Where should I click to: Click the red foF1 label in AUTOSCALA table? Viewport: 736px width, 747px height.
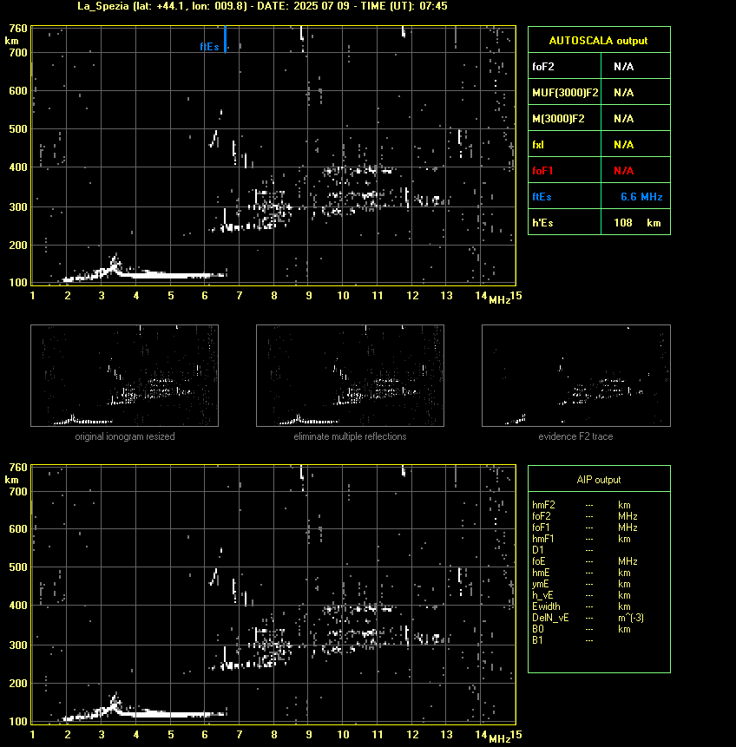(x=542, y=171)
